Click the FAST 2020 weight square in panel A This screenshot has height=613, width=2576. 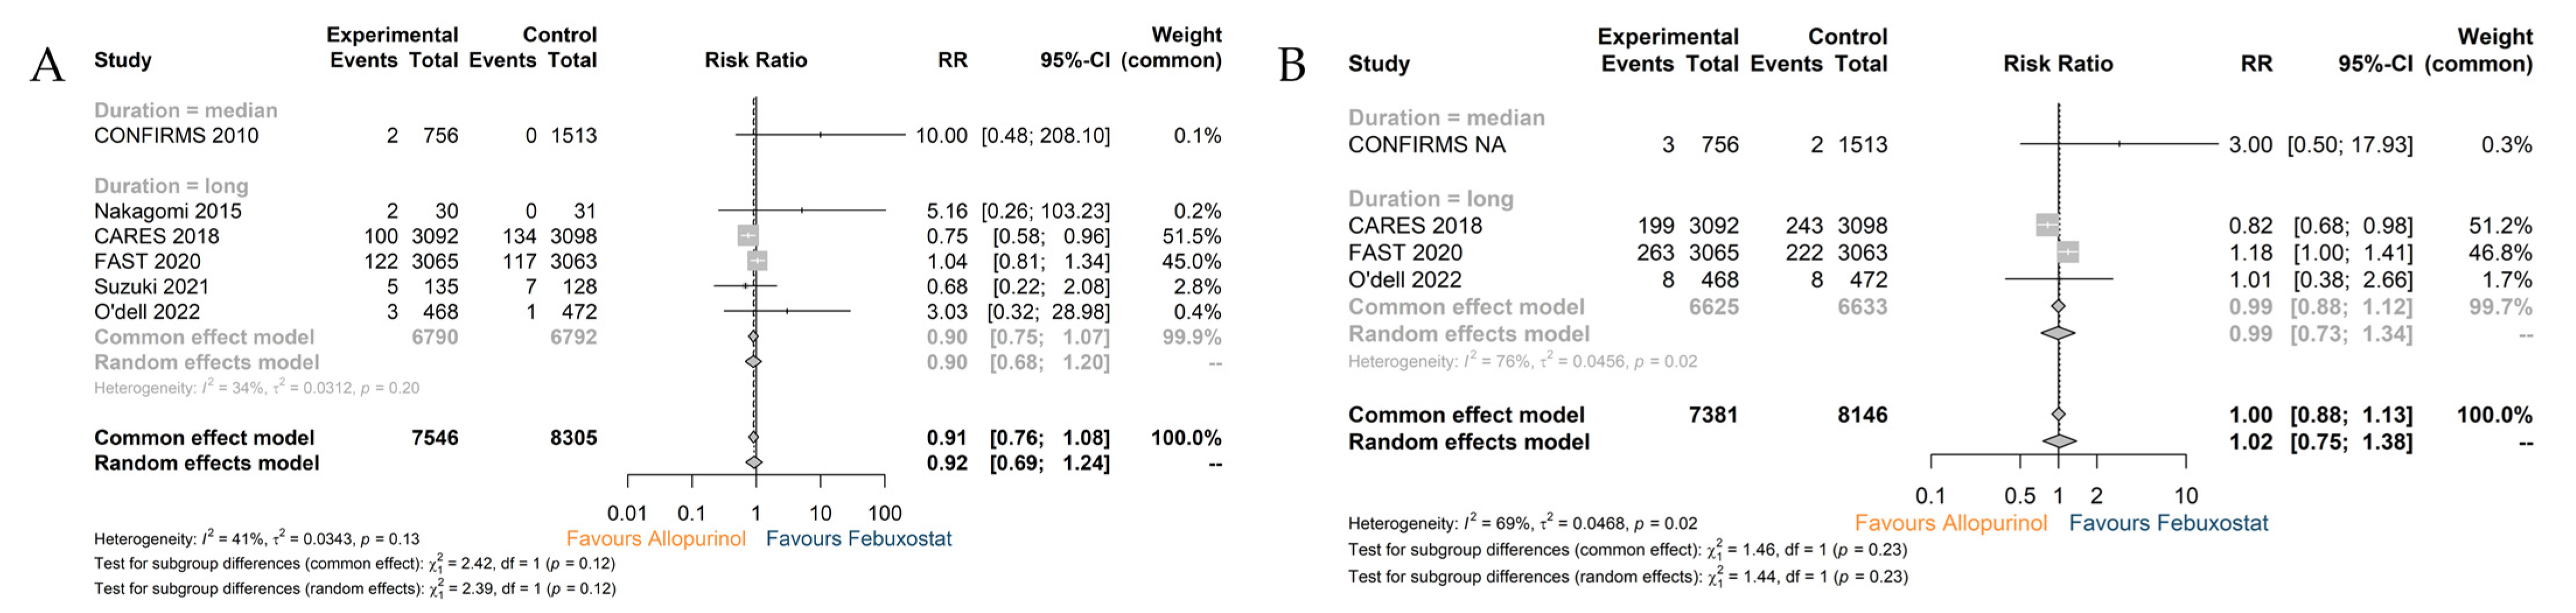coord(758,260)
